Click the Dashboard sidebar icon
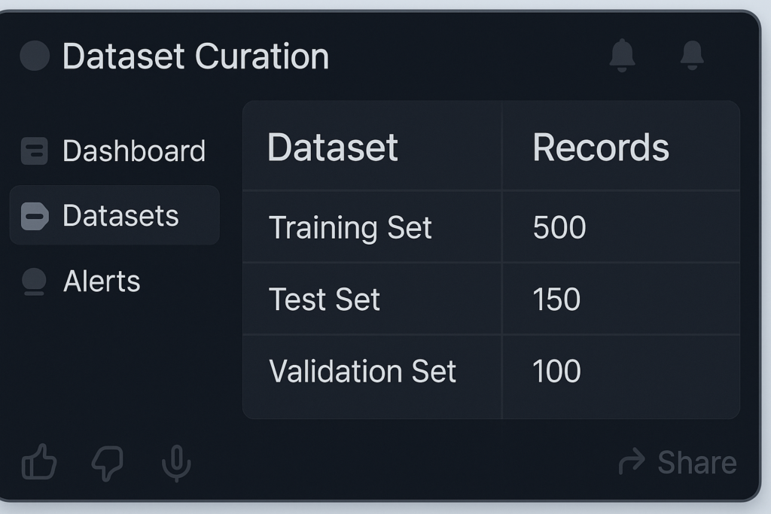Viewport: 771px width, 514px height. point(35,151)
